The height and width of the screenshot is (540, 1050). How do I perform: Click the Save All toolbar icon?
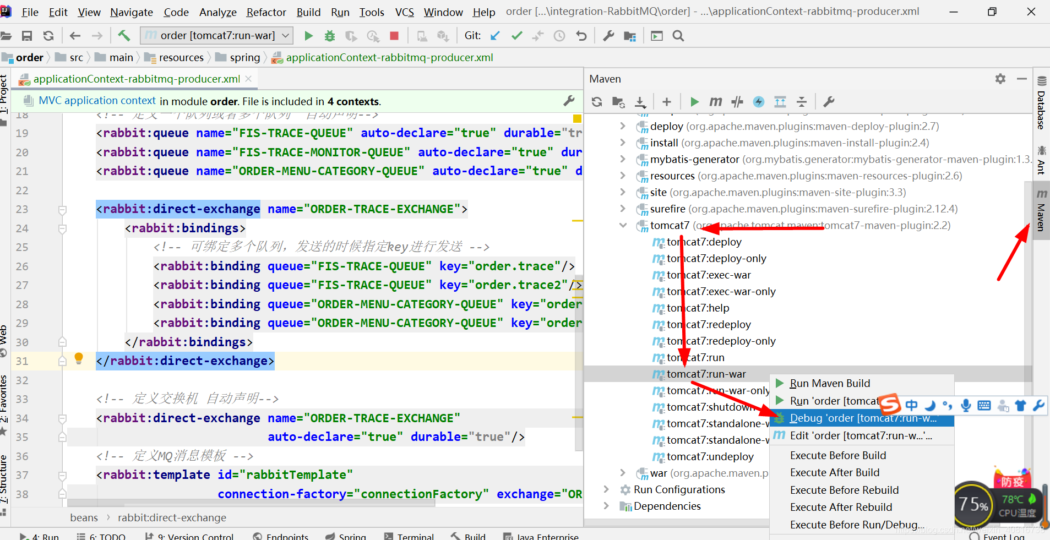click(x=26, y=36)
